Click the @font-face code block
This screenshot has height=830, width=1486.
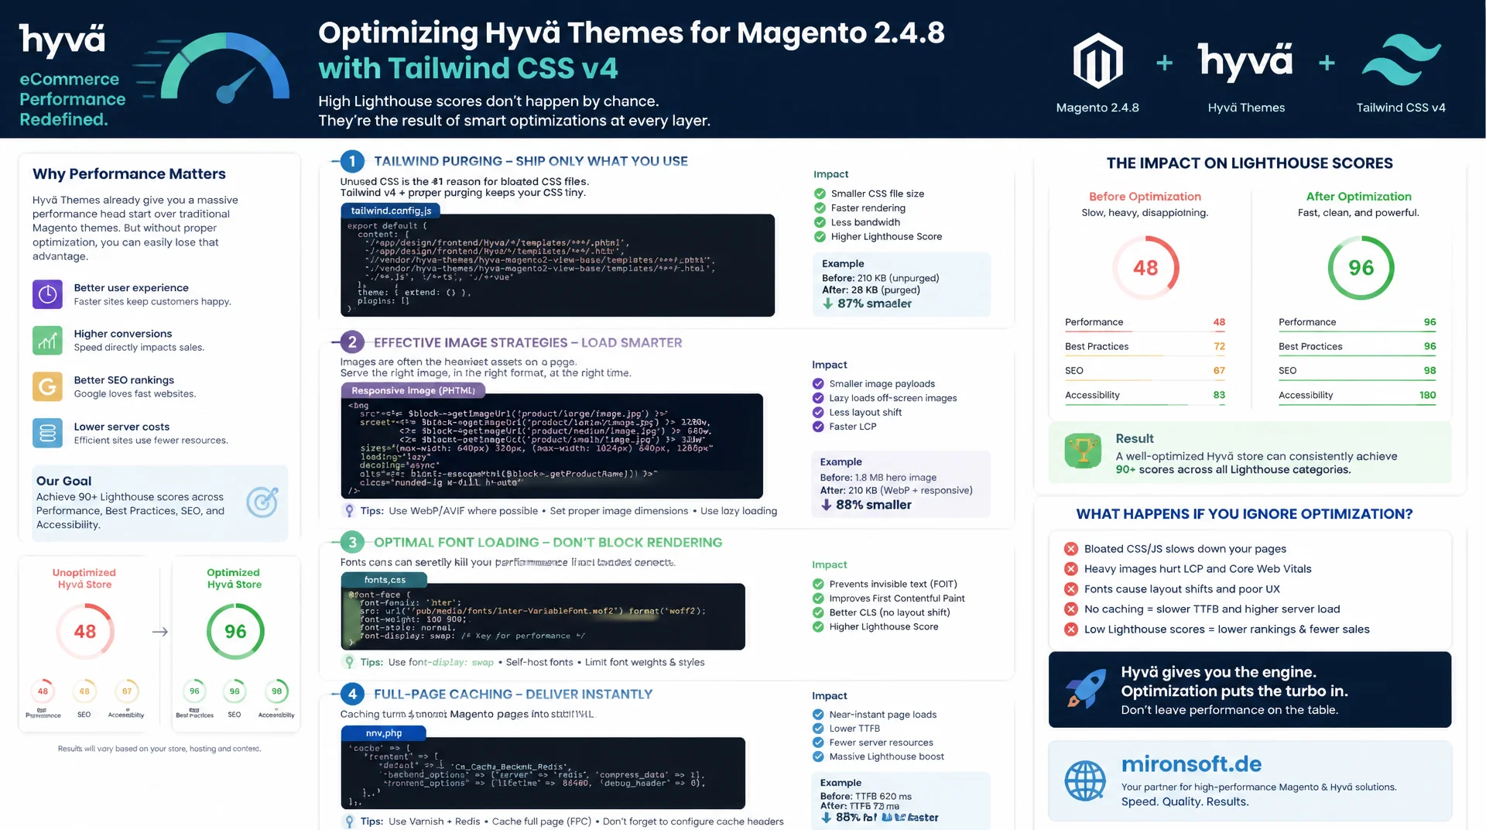pos(543,616)
